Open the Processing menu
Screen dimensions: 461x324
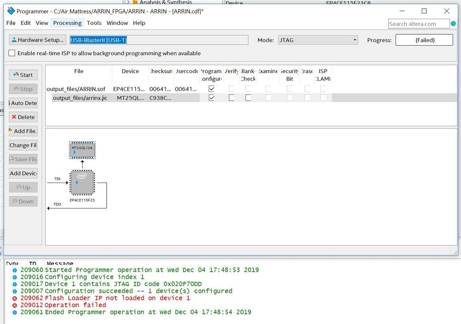67,23
